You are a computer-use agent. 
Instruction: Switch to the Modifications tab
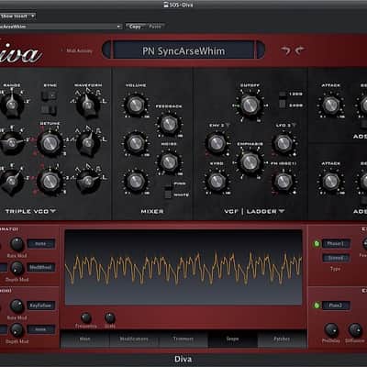134,339
